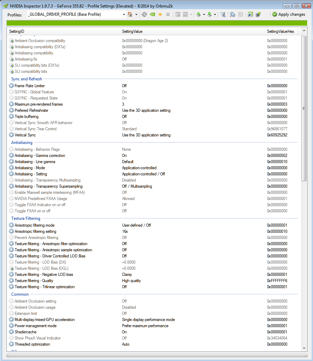The height and width of the screenshot is (361, 313).
Task: Click the Remove application from profile icon
Action: coord(185,14)
